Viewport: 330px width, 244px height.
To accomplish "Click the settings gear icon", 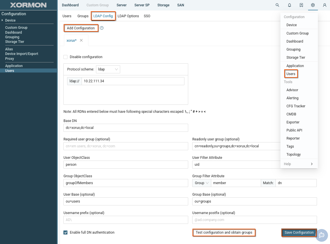I will coord(313,5).
